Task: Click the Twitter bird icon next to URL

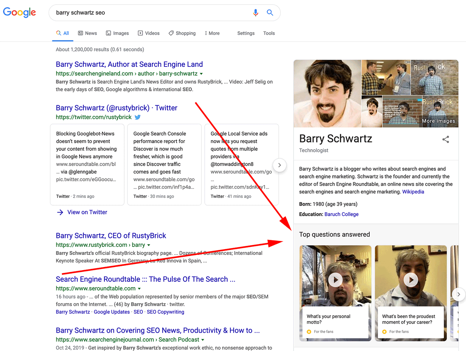Action: (x=137, y=117)
